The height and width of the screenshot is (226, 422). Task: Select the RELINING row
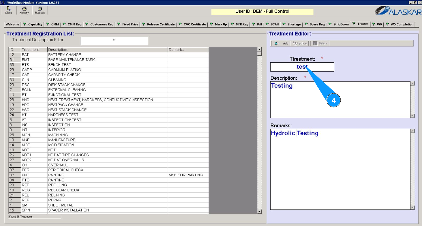[x=109, y=195]
